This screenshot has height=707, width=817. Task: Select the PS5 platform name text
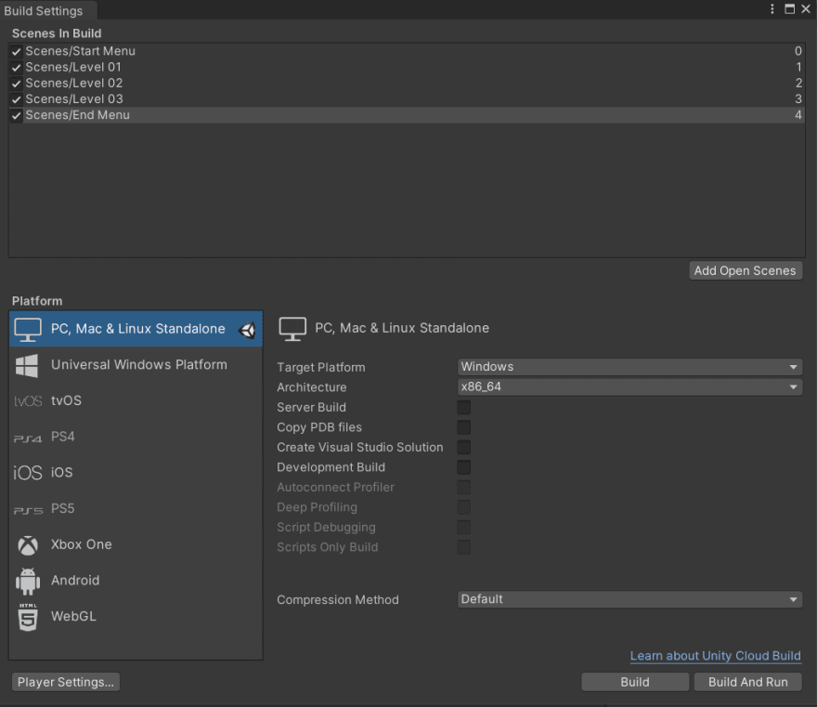pyautogui.click(x=63, y=508)
